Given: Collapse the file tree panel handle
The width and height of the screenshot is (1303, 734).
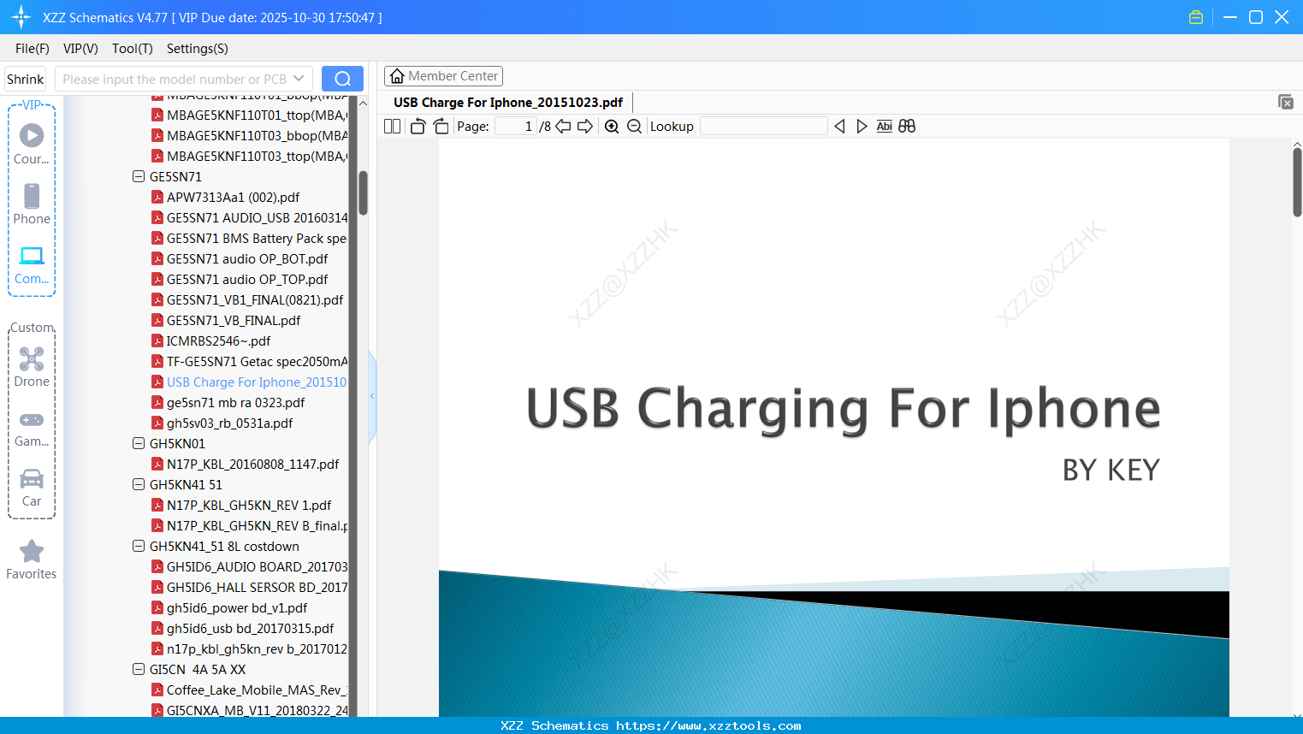Looking at the screenshot, I should pos(372,396).
